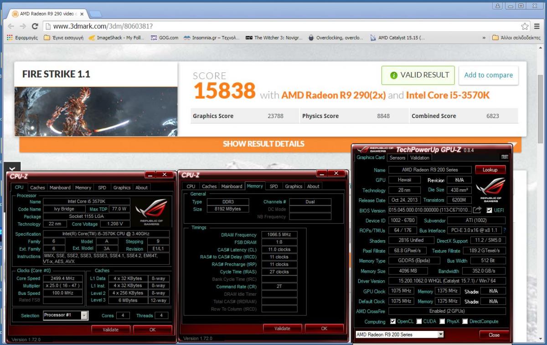Expand SHOW RESULT DETAILS bar

(270, 144)
